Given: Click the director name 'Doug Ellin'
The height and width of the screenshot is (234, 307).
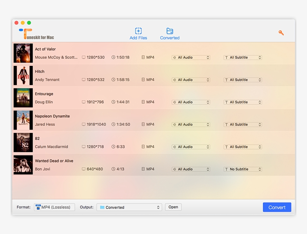Looking at the screenshot, I should click(x=44, y=102).
